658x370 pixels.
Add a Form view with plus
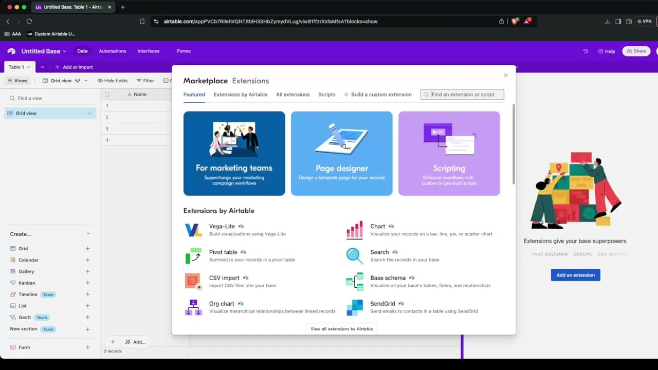pyautogui.click(x=87, y=347)
